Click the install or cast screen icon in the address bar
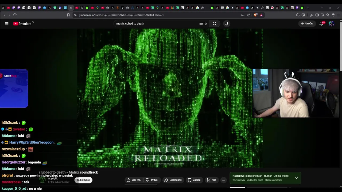 click(x=243, y=15)
